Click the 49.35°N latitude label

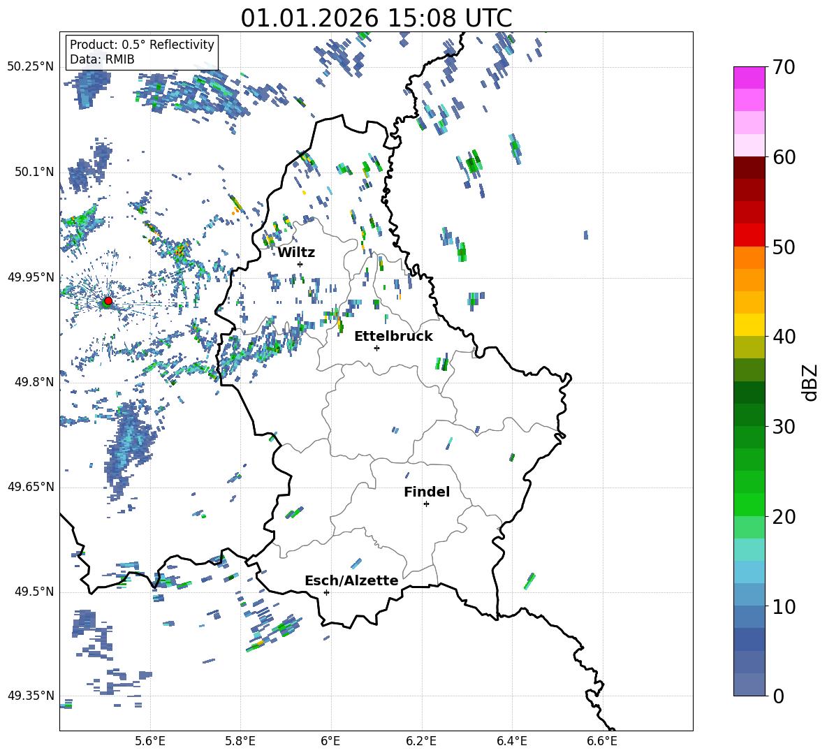click(31, 696)
